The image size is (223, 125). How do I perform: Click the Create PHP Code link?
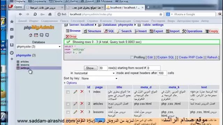pyautogui.click(x=191, y=57)
